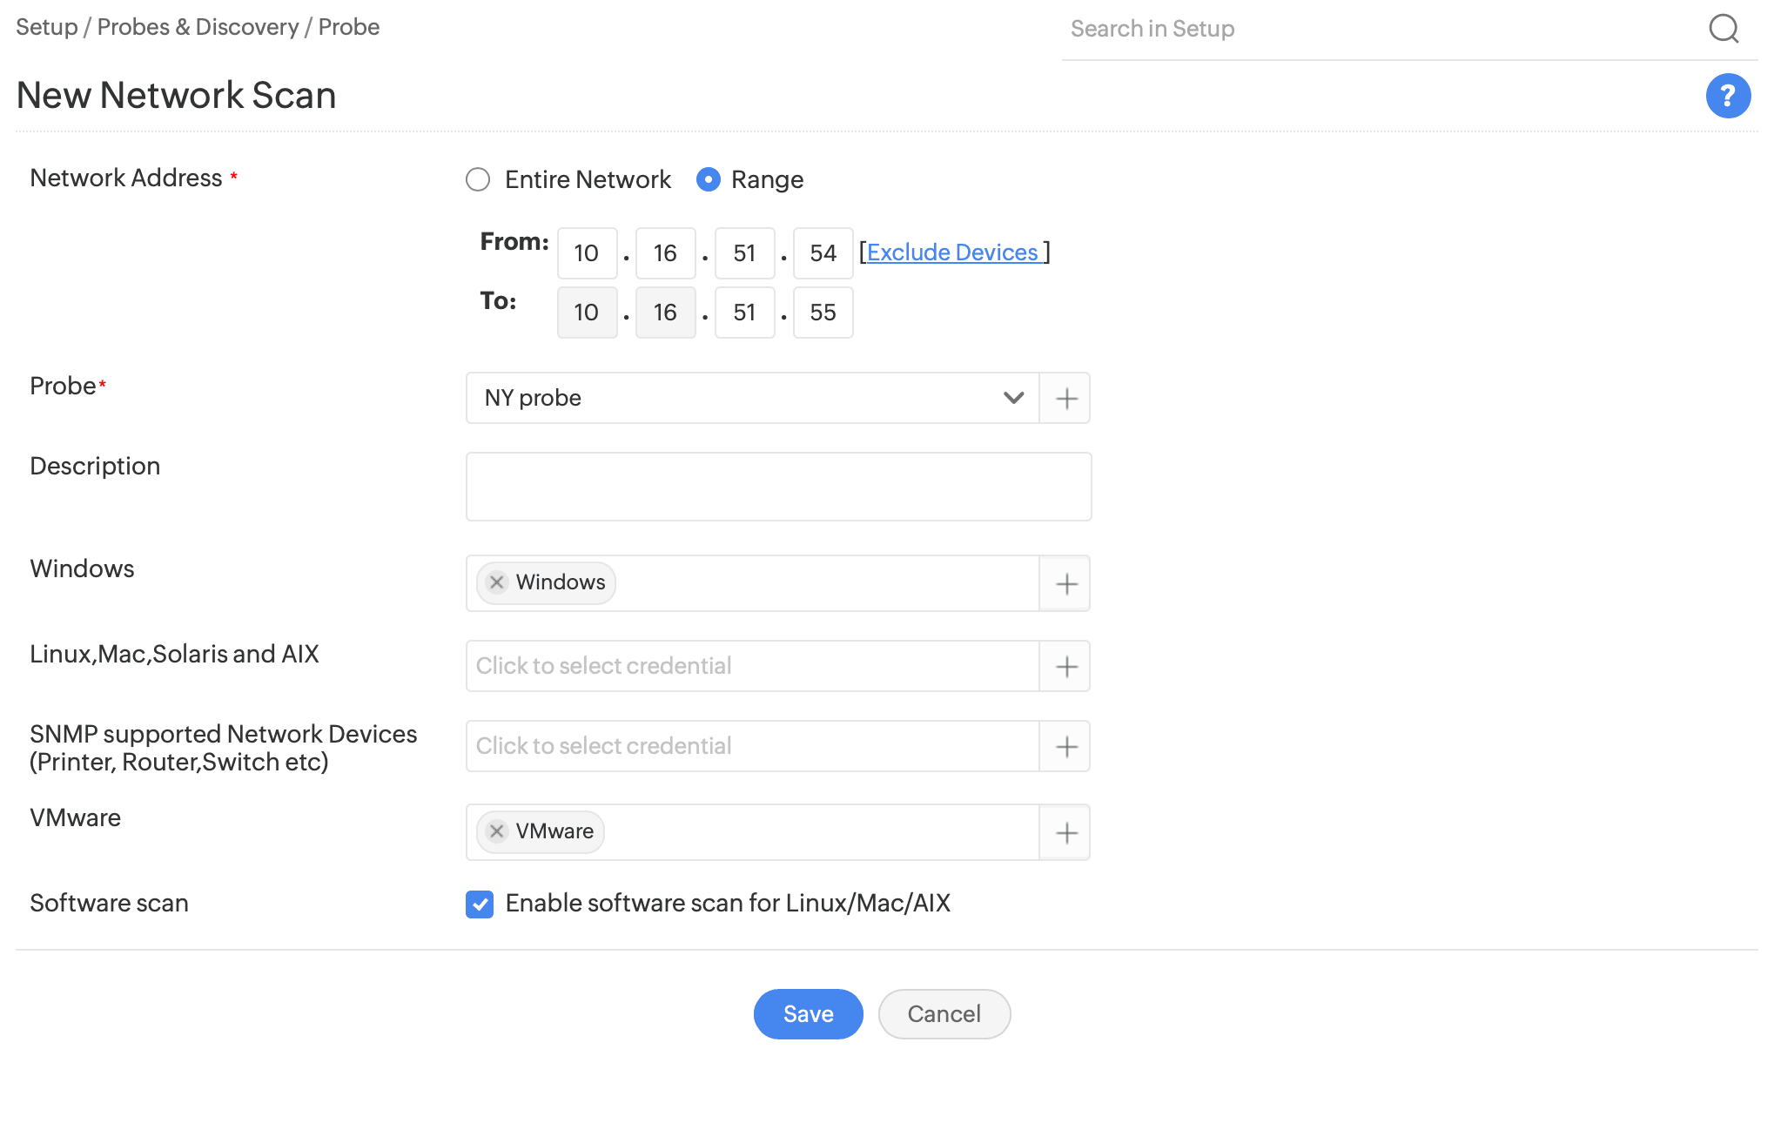Select the Range radio option
Screen dimensions: 1774x1123
click(x=709, y=180)
